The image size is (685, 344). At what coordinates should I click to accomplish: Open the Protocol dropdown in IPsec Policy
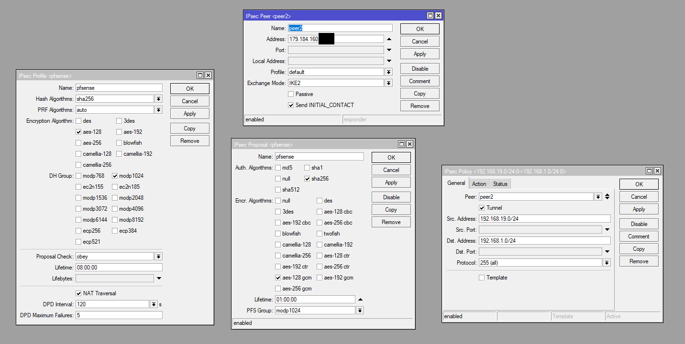click(x=607, y=263)
